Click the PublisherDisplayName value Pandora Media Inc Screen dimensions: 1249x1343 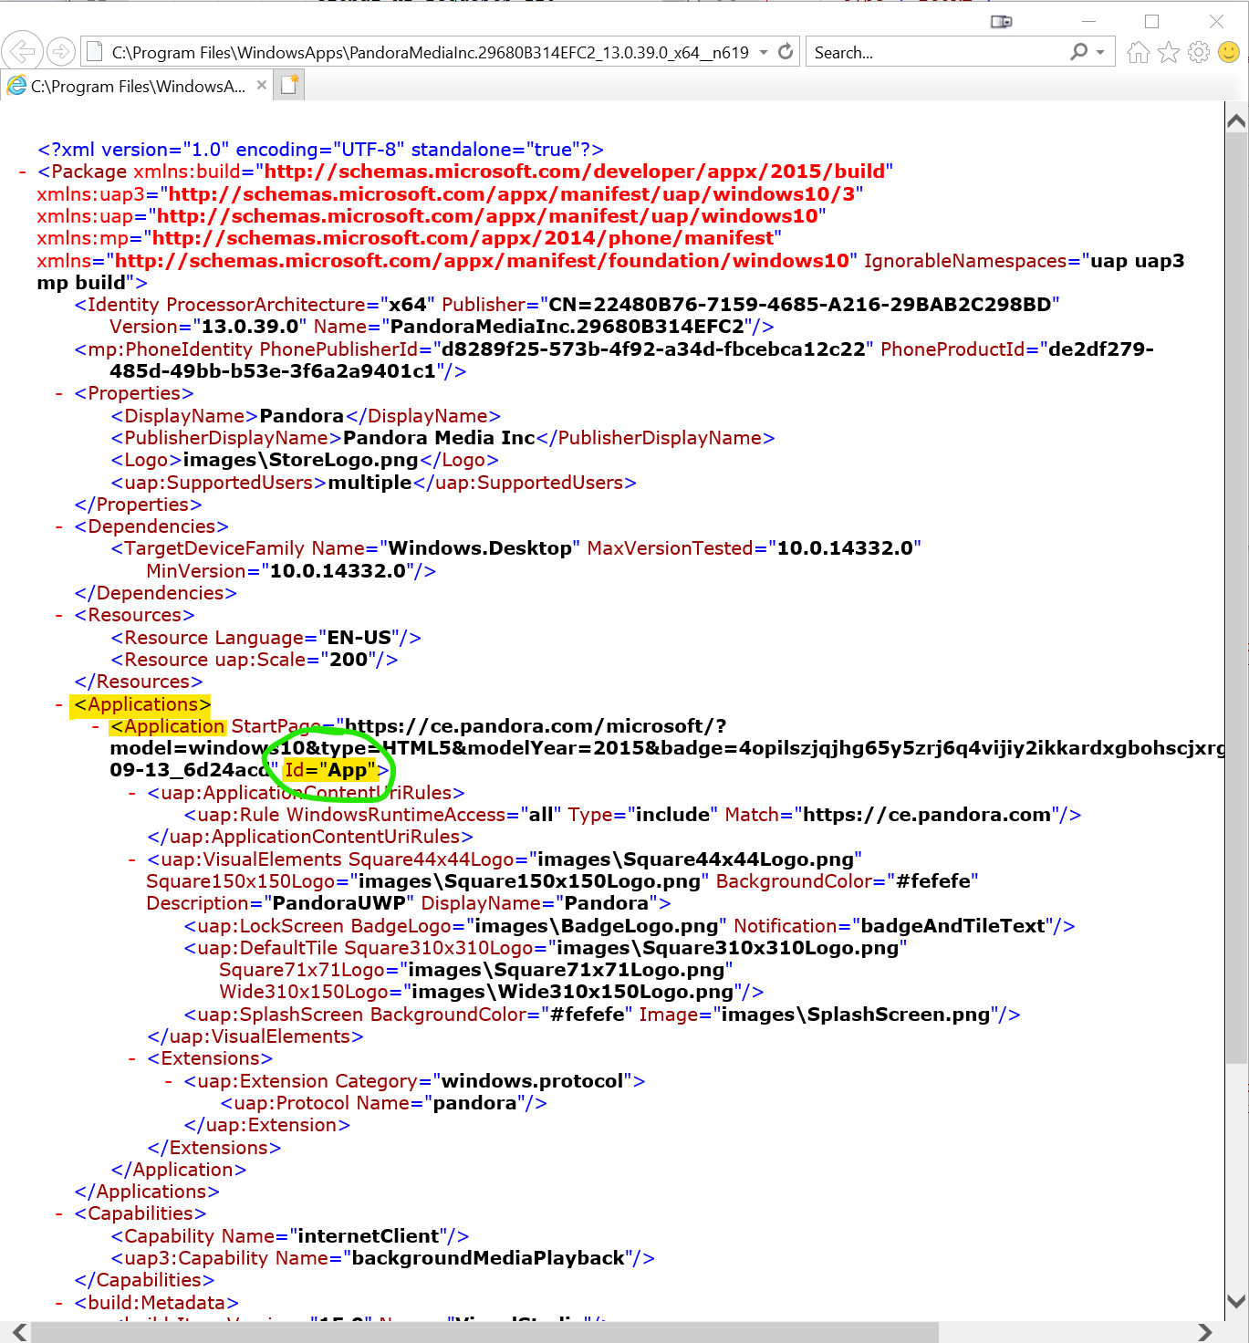click(439, 438)
